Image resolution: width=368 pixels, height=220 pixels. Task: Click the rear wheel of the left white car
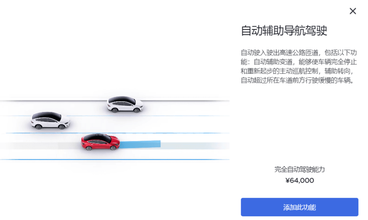(x=39, y=126)
